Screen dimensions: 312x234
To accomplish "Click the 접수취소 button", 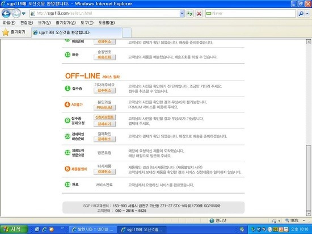I will coord(104,90).
